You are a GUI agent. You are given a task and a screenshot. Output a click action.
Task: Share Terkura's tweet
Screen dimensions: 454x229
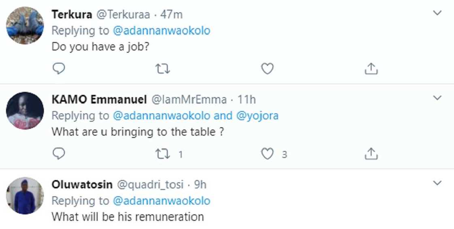point(371,69)
